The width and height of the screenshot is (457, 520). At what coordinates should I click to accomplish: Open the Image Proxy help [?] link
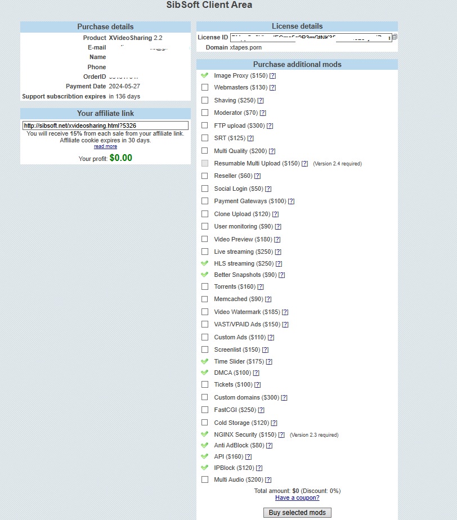pos(272,75)
